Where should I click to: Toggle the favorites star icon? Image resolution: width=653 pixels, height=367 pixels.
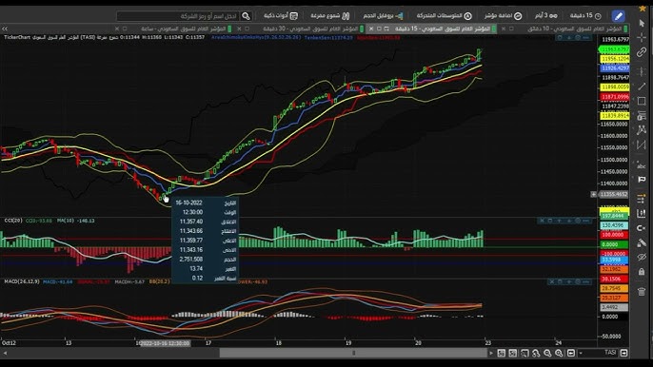(x=642, y=9)
